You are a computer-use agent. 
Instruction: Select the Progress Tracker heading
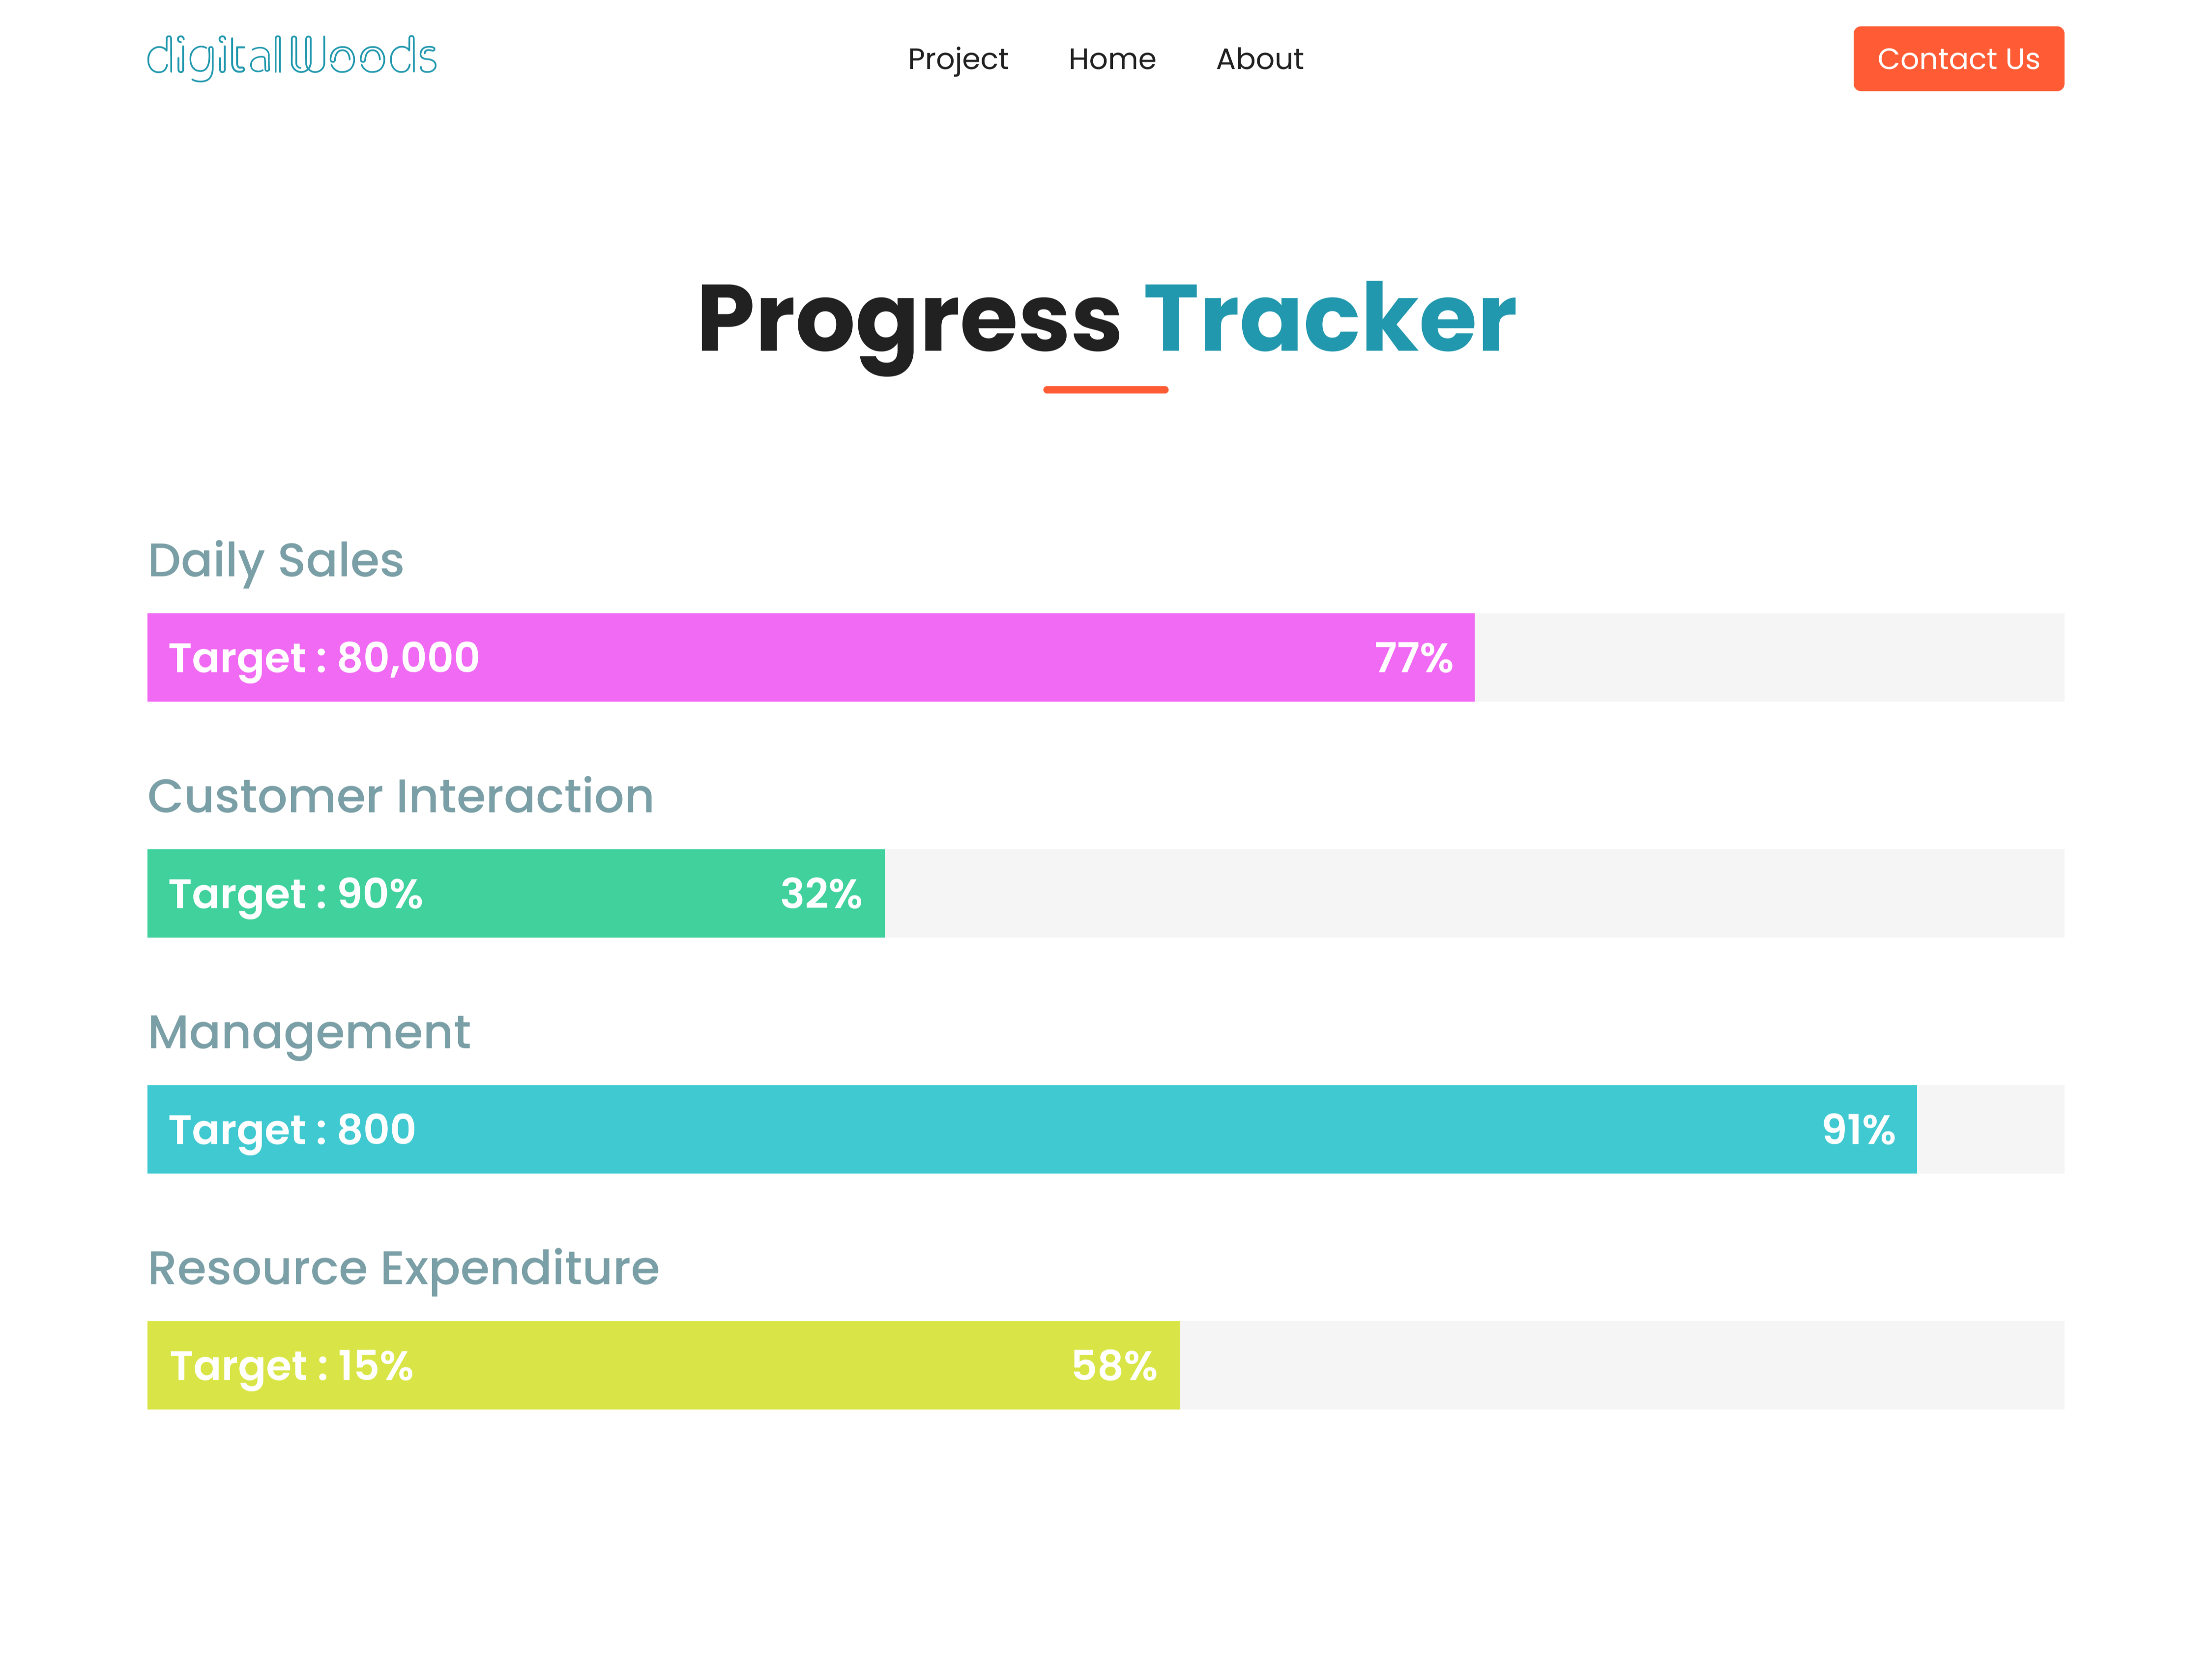click(1106, 320)
